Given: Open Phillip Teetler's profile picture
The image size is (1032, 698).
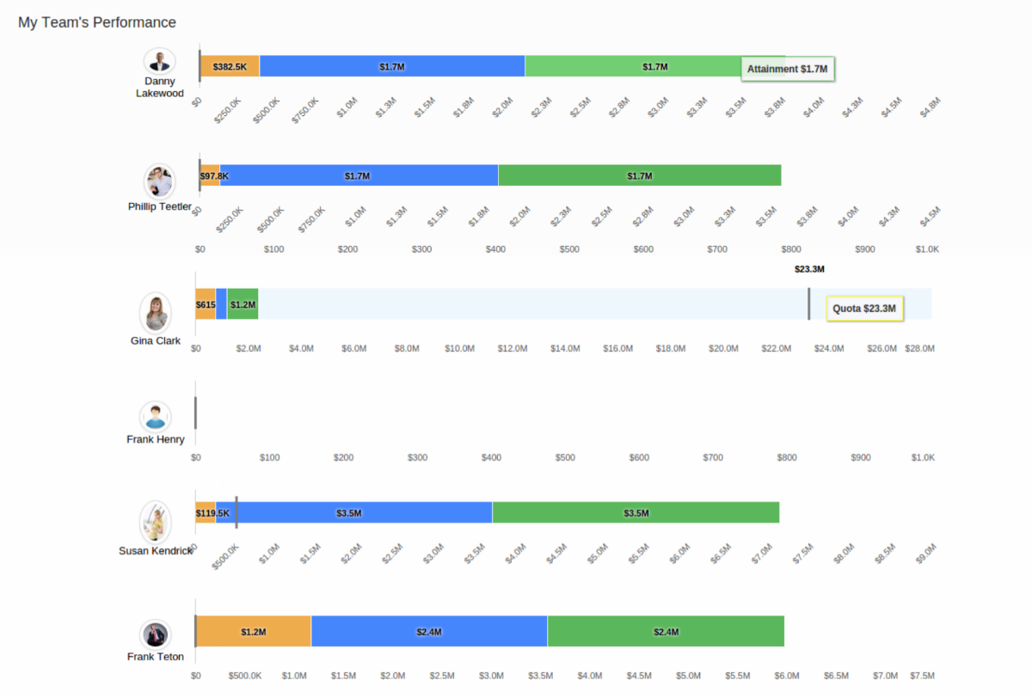Looking at the screenshot, I should click(x=159, y=181).
